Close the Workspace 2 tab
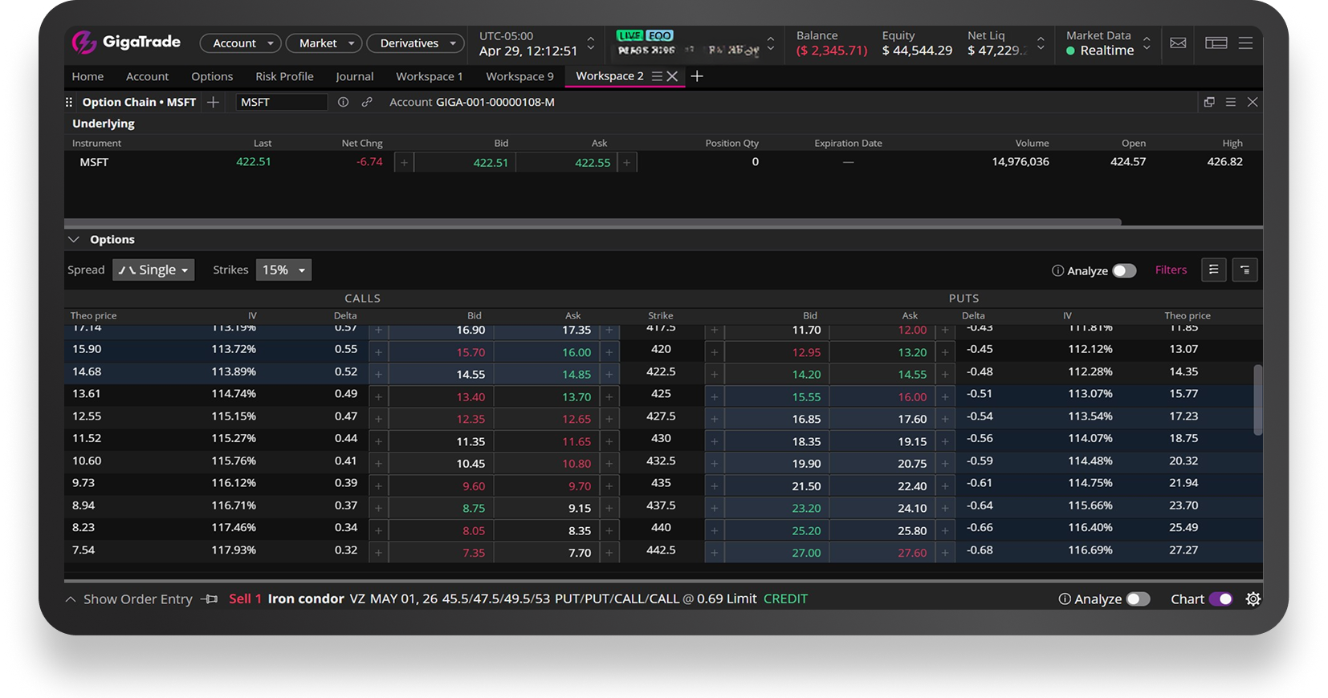Viewport: 1328px width, 698px height. 673,76
